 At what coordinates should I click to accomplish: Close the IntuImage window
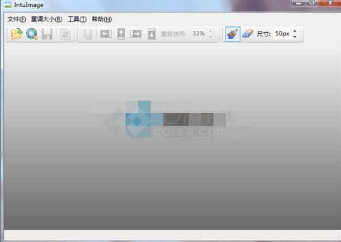330,3
